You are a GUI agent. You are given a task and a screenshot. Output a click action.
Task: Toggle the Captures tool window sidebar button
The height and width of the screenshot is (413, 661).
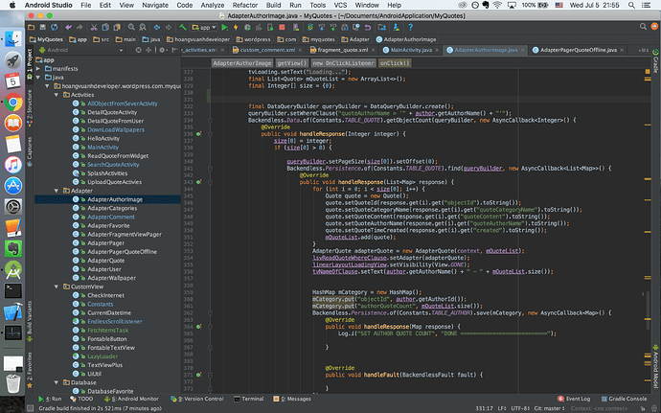tap(29, 151)
